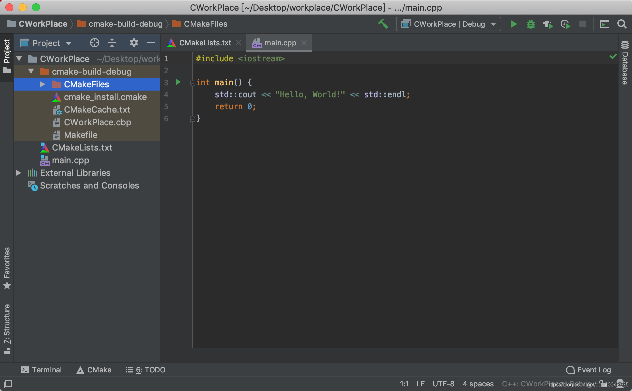This screenshot has width=632, height=391.
Task: Run with coverage icon in toolbar
Action: coord(548,24)
